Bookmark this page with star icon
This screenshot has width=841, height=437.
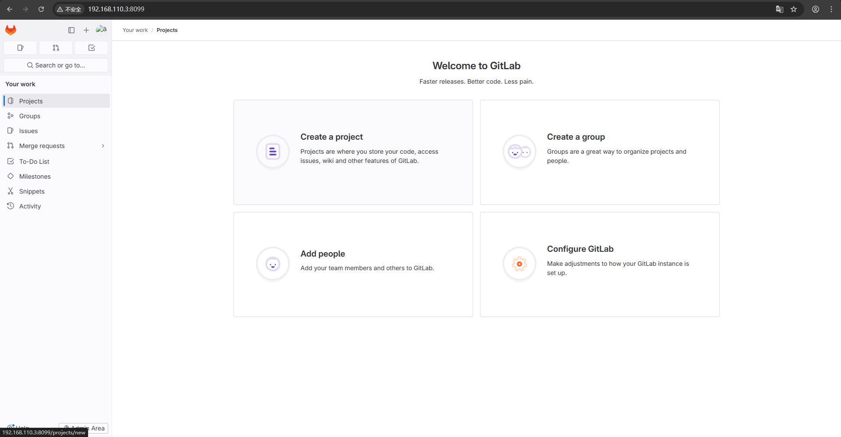(794, 9)
